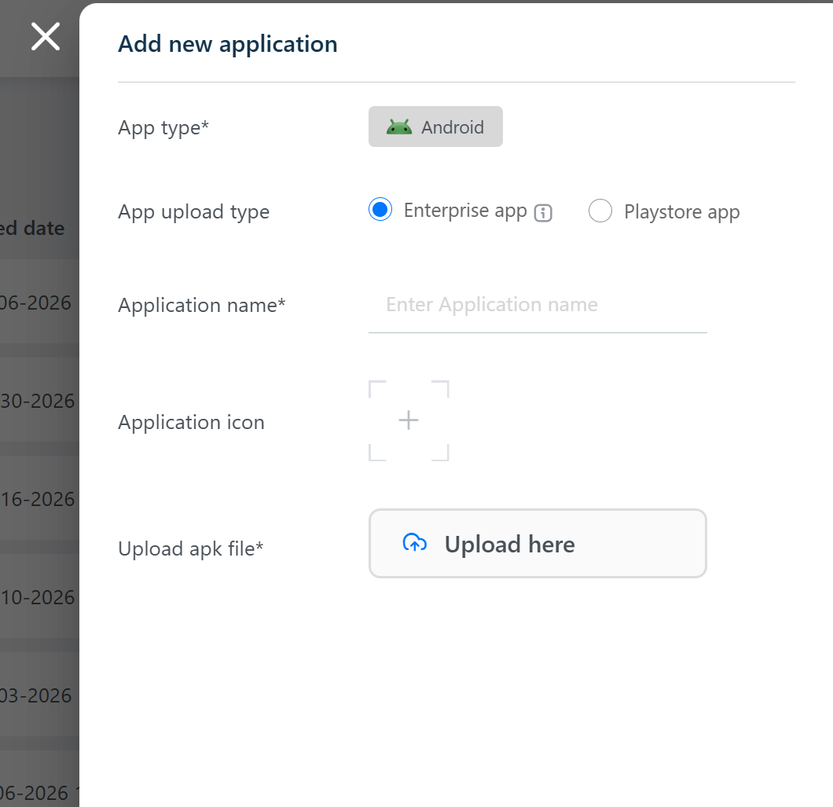Click the blue cloud upload icon
Screen dimensions: 833x807
pos(415,543)
